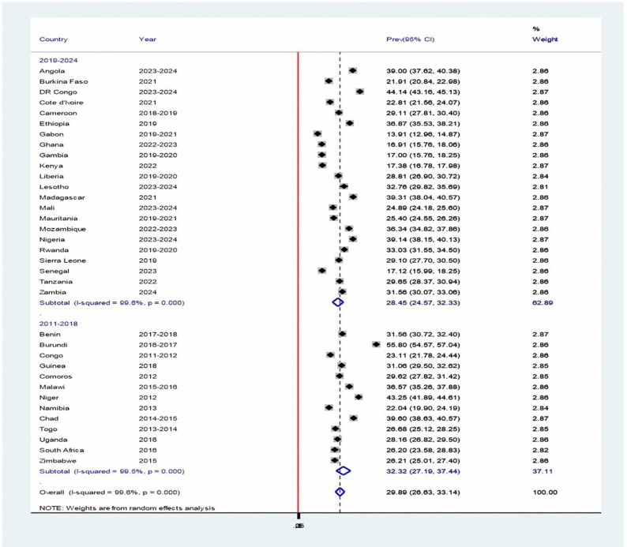Image resolution: width=627 pixels, height=547 pixels.
Task: Click Burundi's square data point marker
Action: 376,344
